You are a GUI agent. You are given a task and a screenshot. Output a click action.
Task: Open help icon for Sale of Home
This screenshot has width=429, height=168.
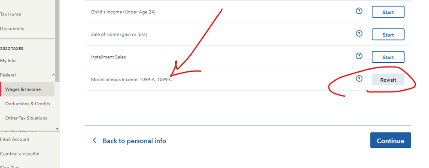click(x=359, y=34)
